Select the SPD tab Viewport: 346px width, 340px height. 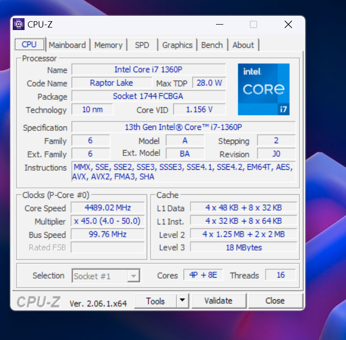[x=142, y=45]
